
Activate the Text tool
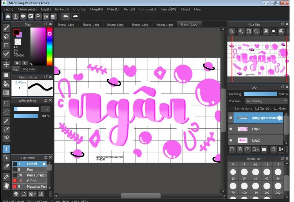[6, 149]
